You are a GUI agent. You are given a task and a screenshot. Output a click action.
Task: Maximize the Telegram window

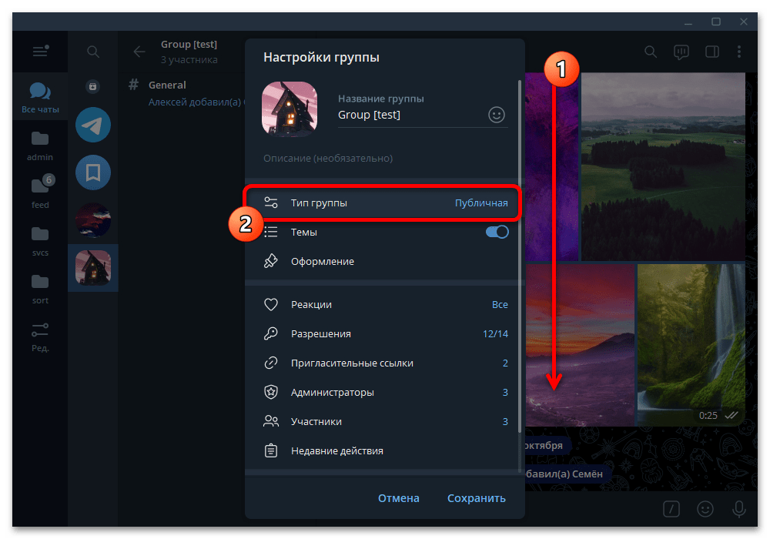coord(716,22)
